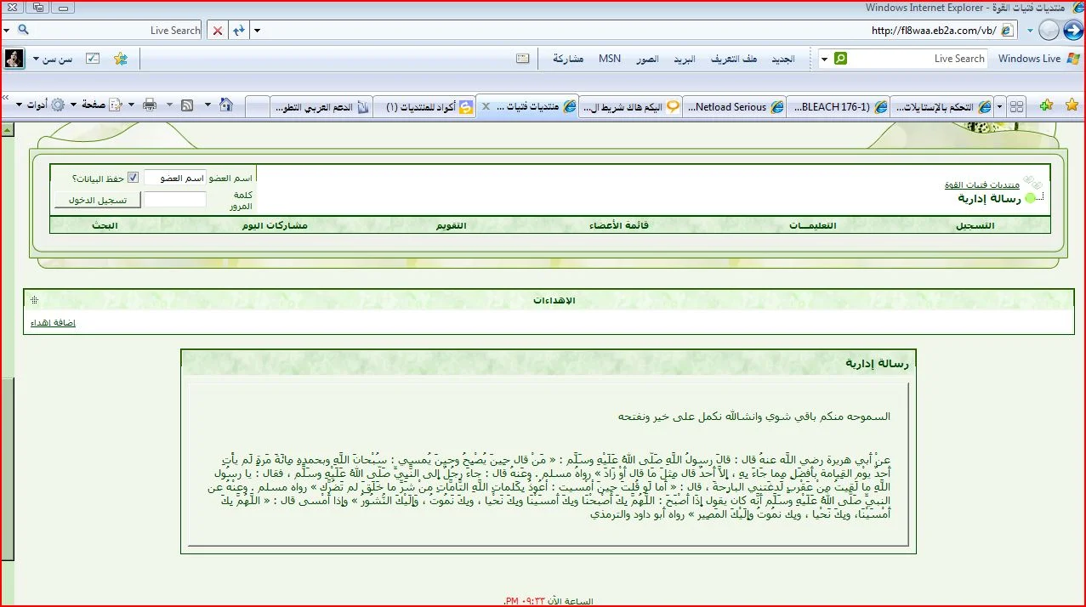This screenshot has width=1086, height=607.
Task: Open the tab list dropdown arrow
Action: [999, 106]
